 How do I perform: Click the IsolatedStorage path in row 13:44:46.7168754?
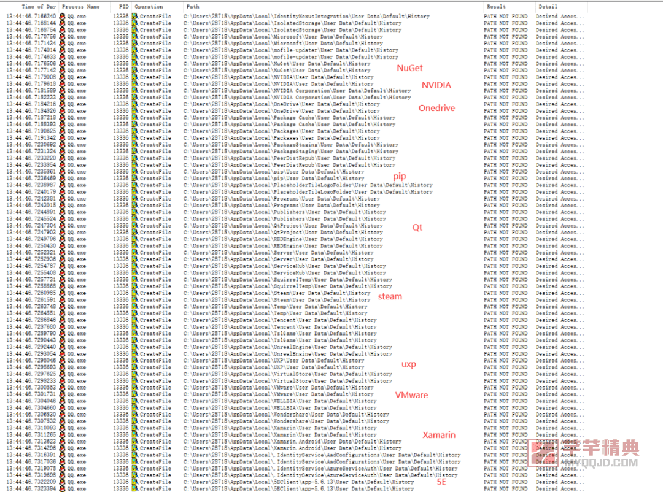click(x=293, y=30)
